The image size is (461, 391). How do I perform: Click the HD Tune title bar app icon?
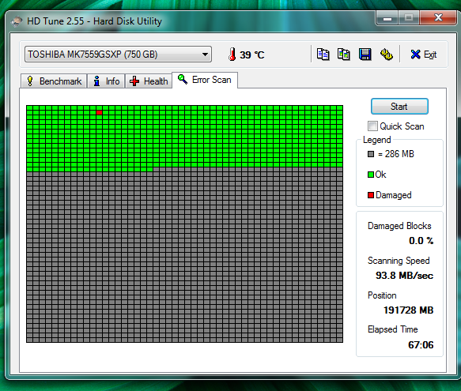click(17, 21)
